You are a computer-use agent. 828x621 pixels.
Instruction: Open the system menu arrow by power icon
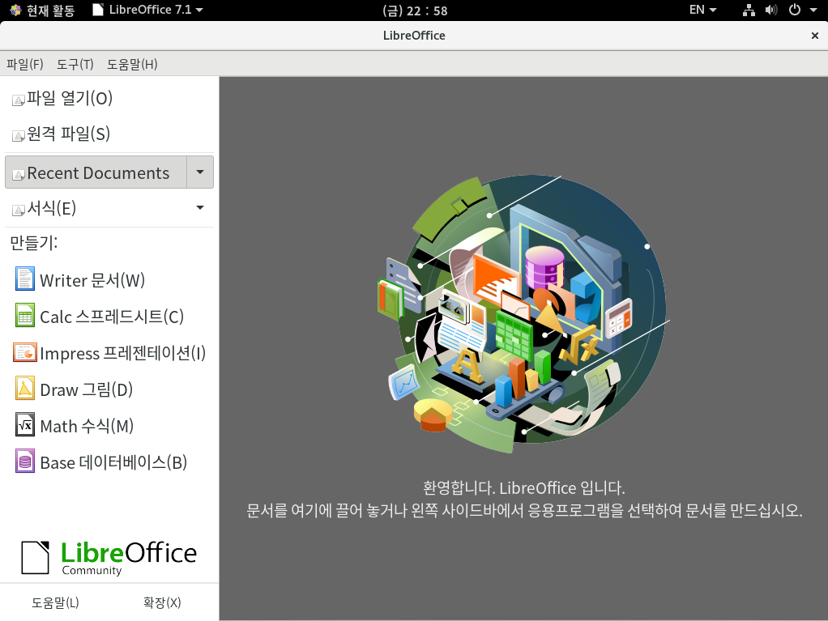(813, 10)
